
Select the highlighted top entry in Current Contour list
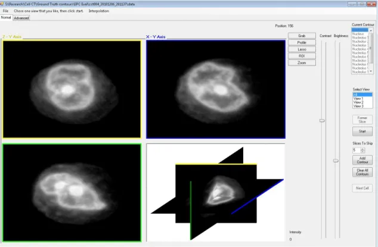360,30
